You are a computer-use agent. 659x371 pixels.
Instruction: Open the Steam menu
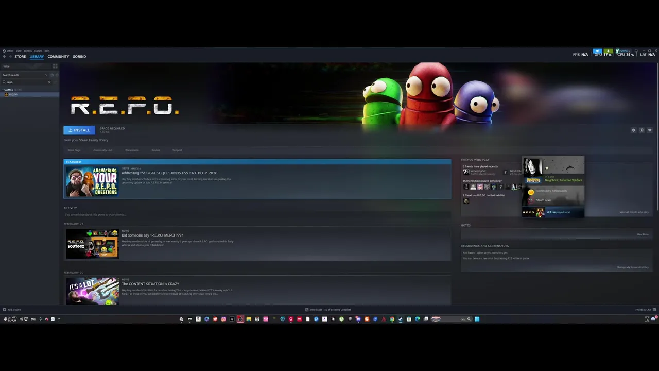(10, 51)
